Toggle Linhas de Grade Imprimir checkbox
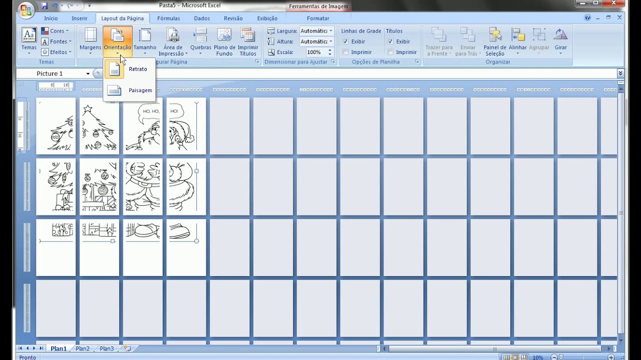This screenshot has height=360, width=641. (346, 52)
